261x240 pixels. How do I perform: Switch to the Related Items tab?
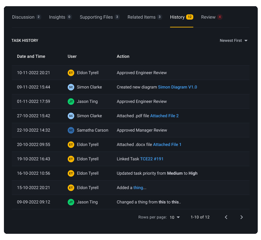pos(145,17)
